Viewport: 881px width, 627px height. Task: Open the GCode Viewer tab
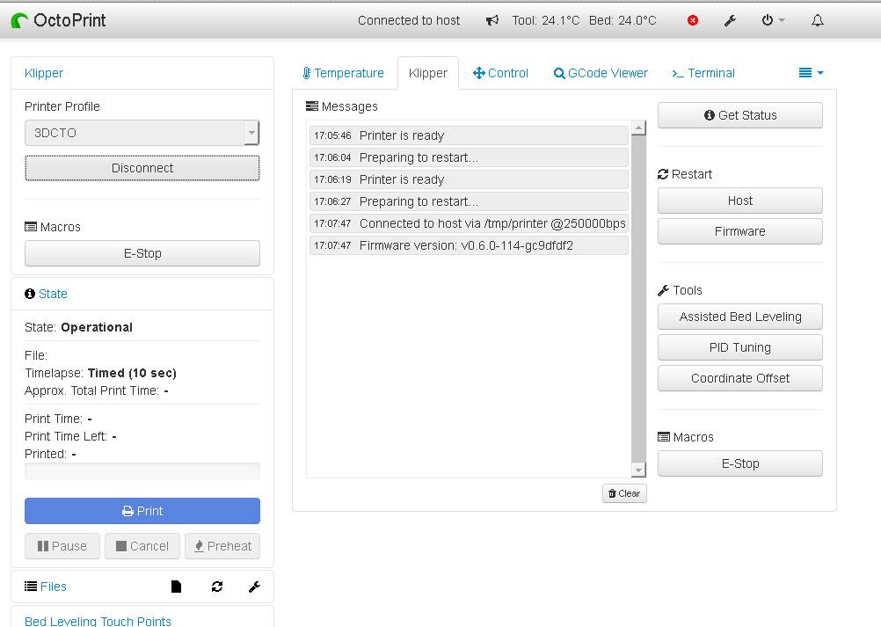point(601,73)
